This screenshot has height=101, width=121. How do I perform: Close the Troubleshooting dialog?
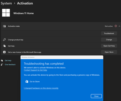click(x=96, y=96)
